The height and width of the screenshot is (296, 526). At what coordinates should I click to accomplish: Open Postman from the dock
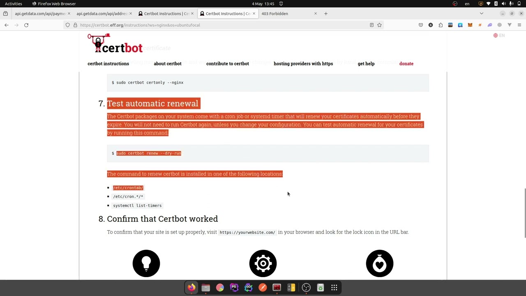point(263,288)
